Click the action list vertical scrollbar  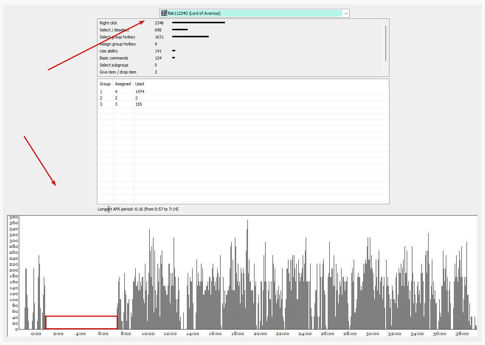(x=386, y=43)
